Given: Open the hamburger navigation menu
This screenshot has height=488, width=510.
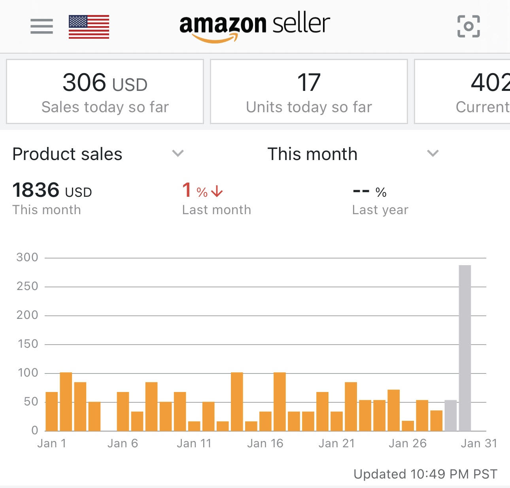Looking at the screenshot, I should [41, 26].
